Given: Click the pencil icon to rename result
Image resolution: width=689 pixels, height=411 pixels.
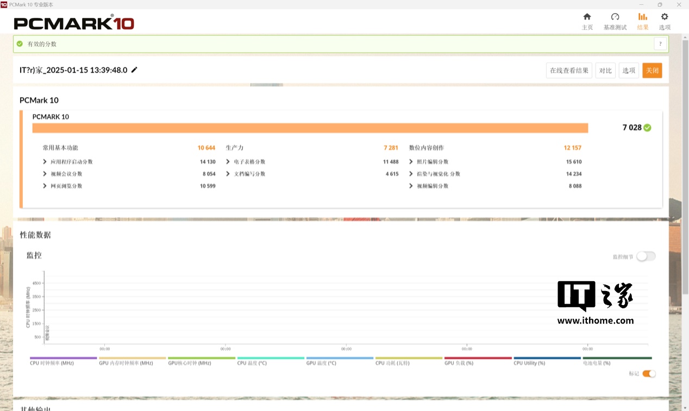Looking at the screenshot, I should pos(135,70).
